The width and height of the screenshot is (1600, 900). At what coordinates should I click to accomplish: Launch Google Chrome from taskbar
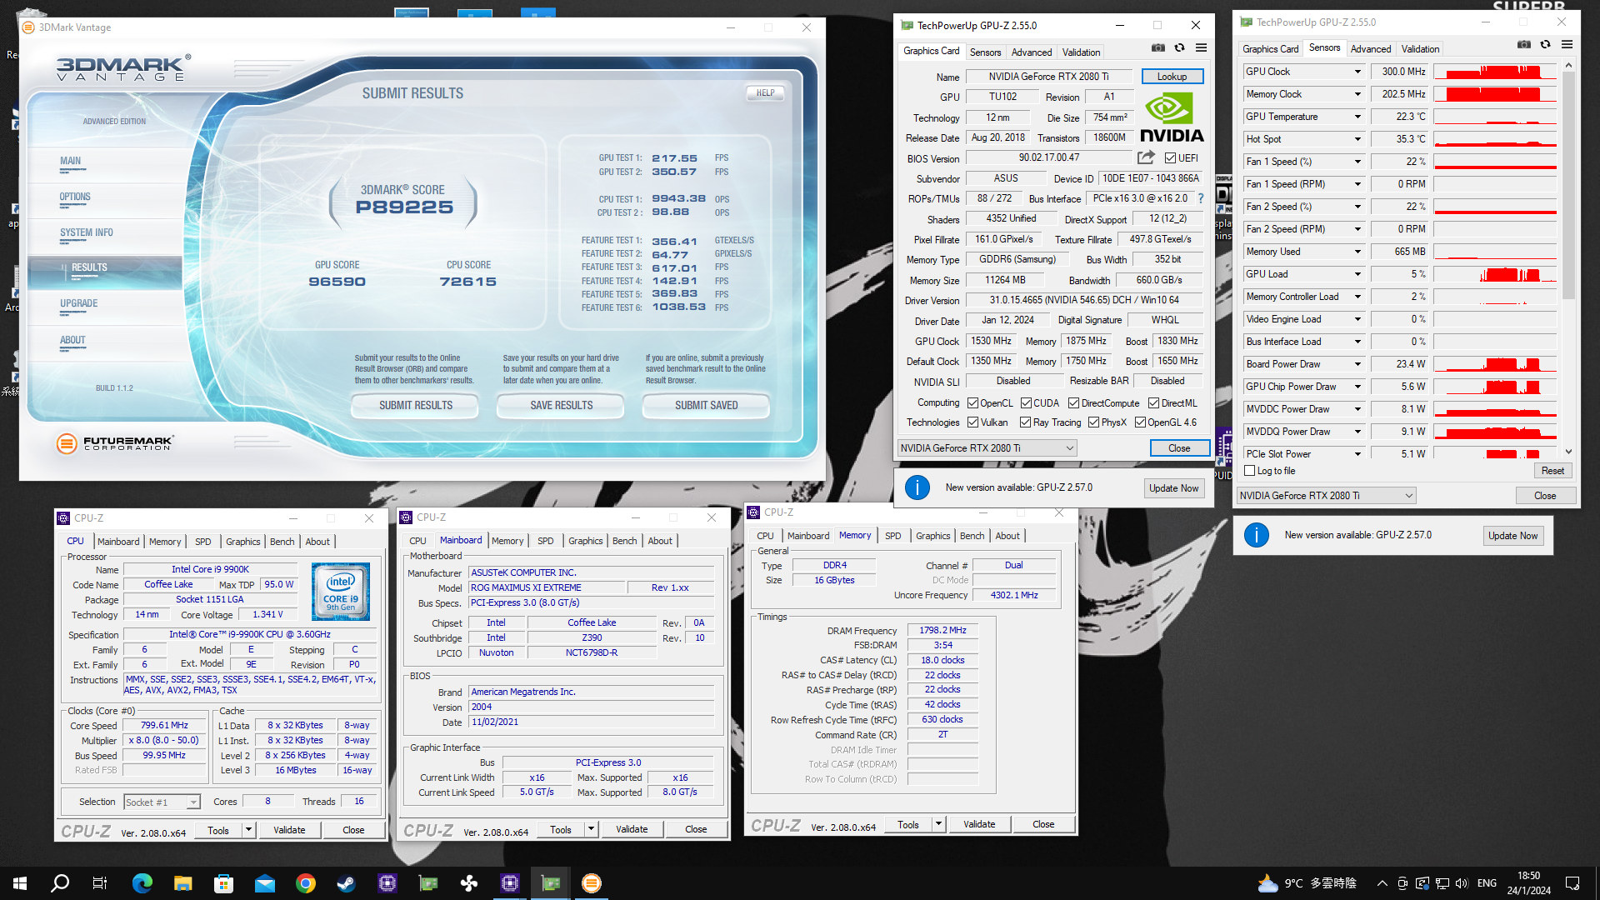pyautogui.click(x=306, y=883)
